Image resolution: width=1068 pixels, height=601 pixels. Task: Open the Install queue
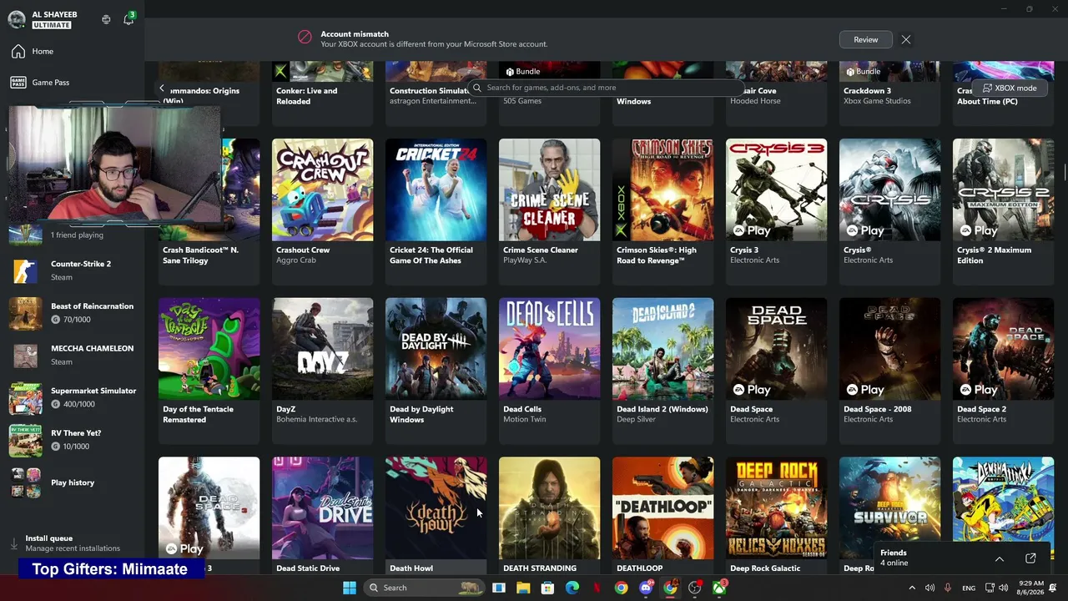click(x=73, y=543)
